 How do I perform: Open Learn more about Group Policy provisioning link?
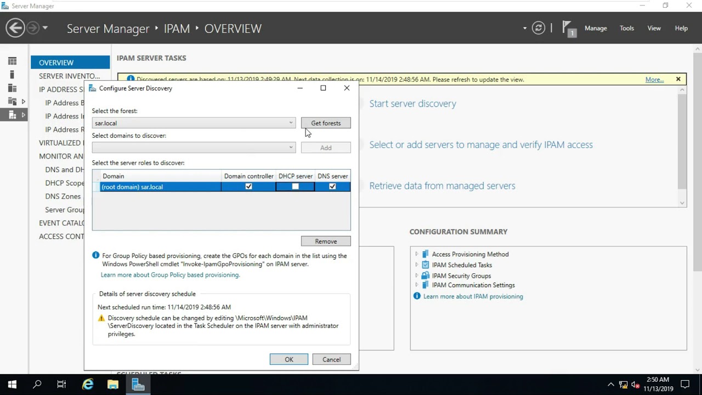pos(170,275)
